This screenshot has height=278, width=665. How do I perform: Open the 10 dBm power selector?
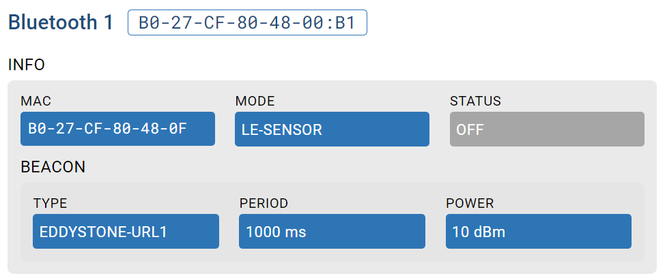[538, 232]
